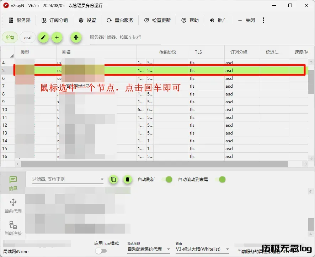Click the pencil edit subscription button
315x257 pixels.
43,37
